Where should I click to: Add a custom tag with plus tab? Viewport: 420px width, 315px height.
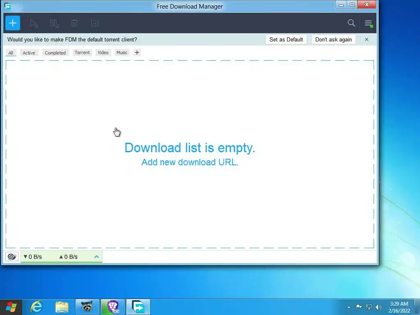tap(137, 52)
